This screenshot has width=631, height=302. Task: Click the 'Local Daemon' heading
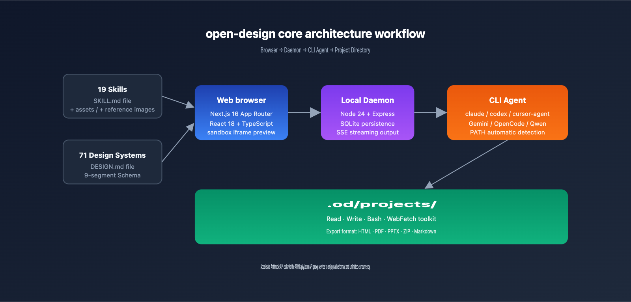[x=368, y=101]
